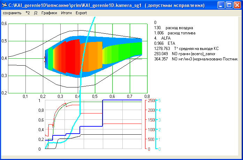
Task: Click the /2 zoom-out menu item
Action: (x=36, y=13)
